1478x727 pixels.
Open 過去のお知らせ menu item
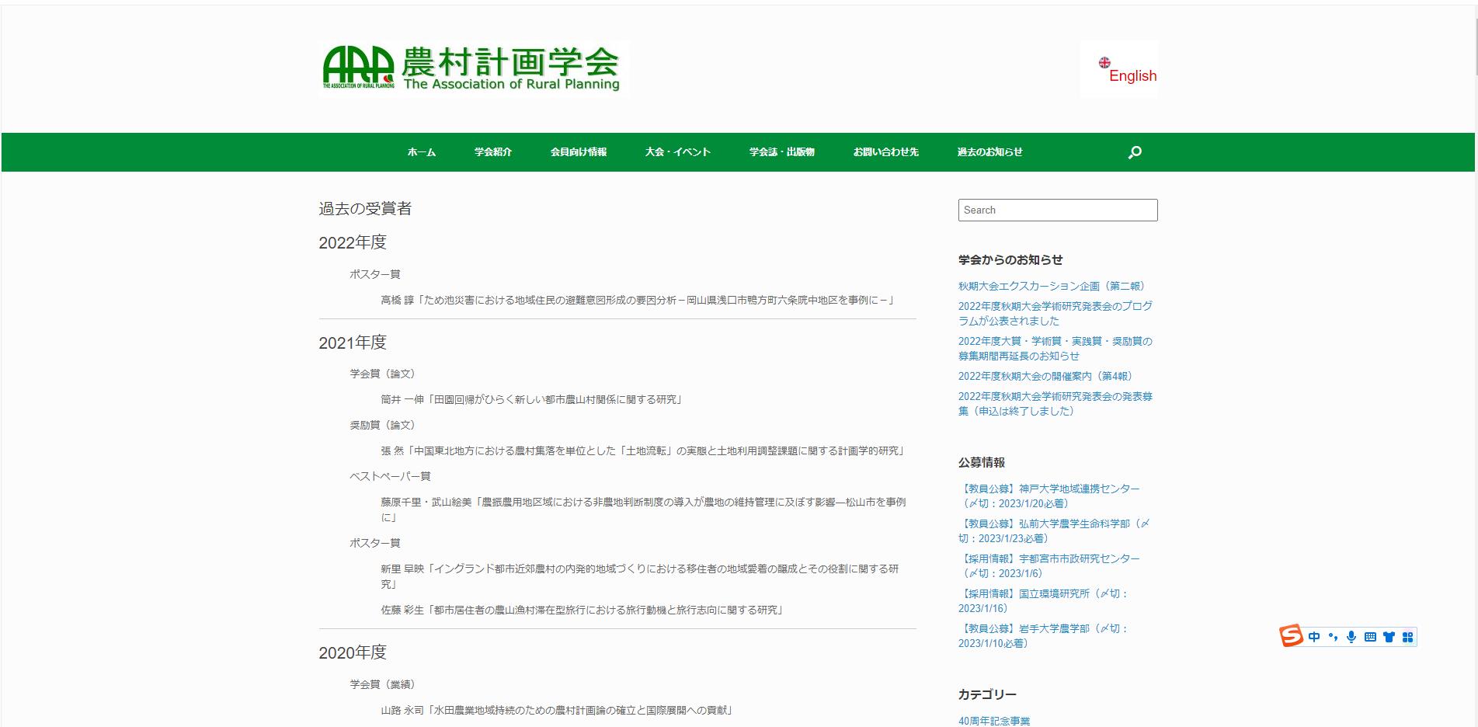point(990,152)
